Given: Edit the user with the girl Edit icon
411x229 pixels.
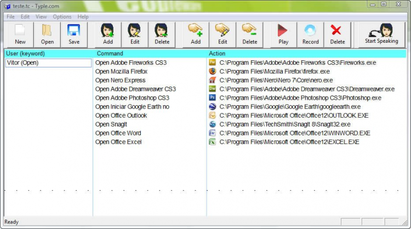Looking at the screenshot, I should click(x=135, y=35).
